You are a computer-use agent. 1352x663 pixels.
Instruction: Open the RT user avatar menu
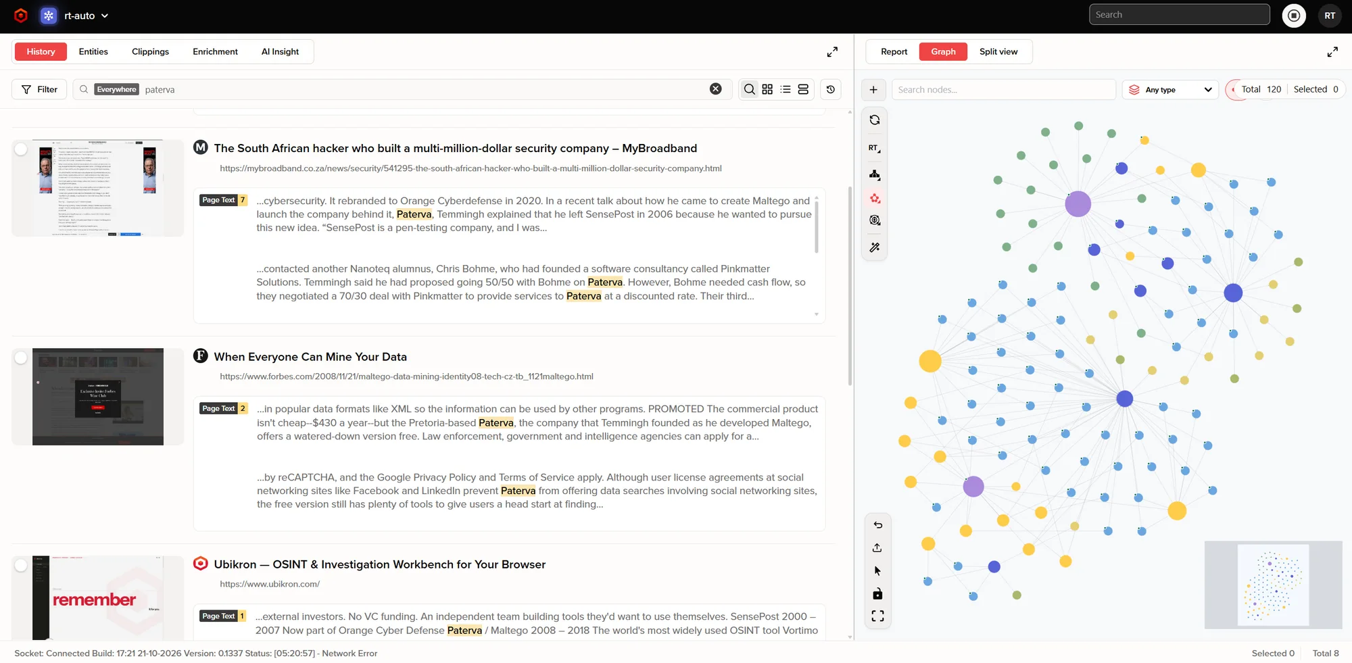1330,16
